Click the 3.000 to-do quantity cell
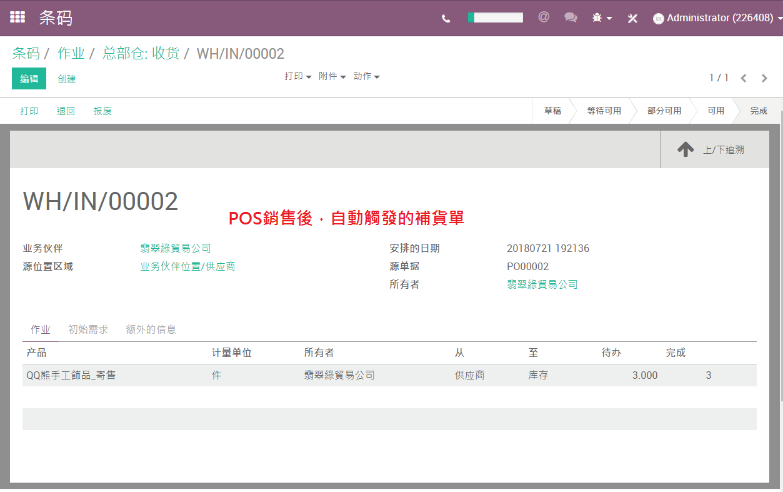The image size is (783, 492). [x=645, y=375]
